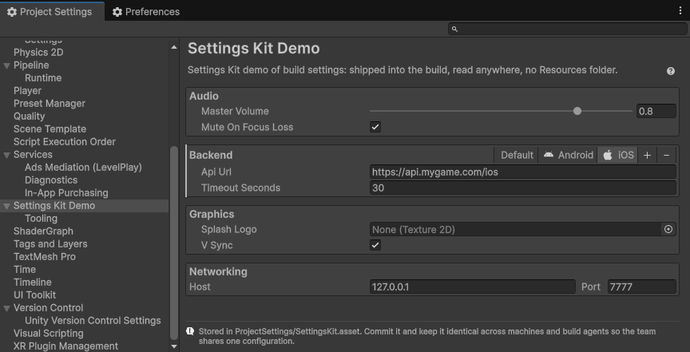Click the settings search box

tap(568, 29)
